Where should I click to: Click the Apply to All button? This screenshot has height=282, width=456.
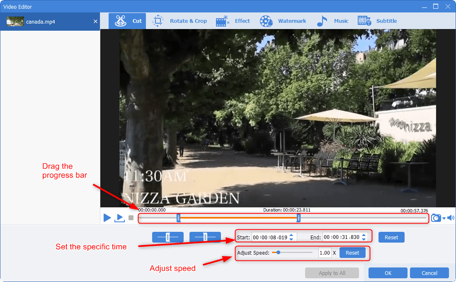(x=332, y=273)
